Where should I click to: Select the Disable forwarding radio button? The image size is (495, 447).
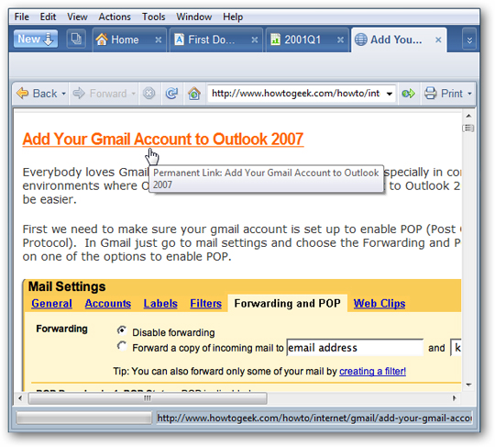click(x=122, y=330)
